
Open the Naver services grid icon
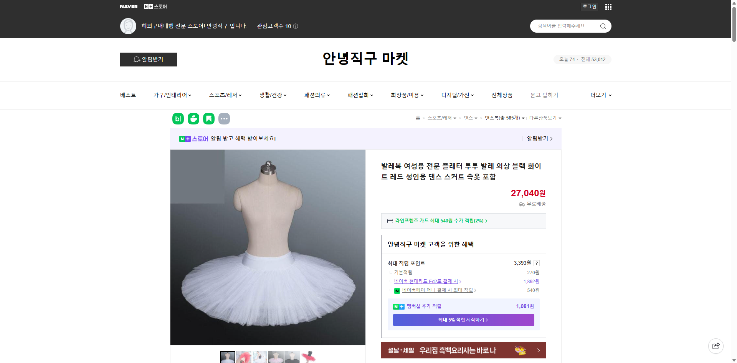[x=608, y=7]
